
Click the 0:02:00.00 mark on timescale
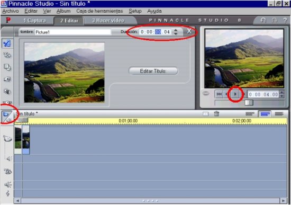click(242, 121)
